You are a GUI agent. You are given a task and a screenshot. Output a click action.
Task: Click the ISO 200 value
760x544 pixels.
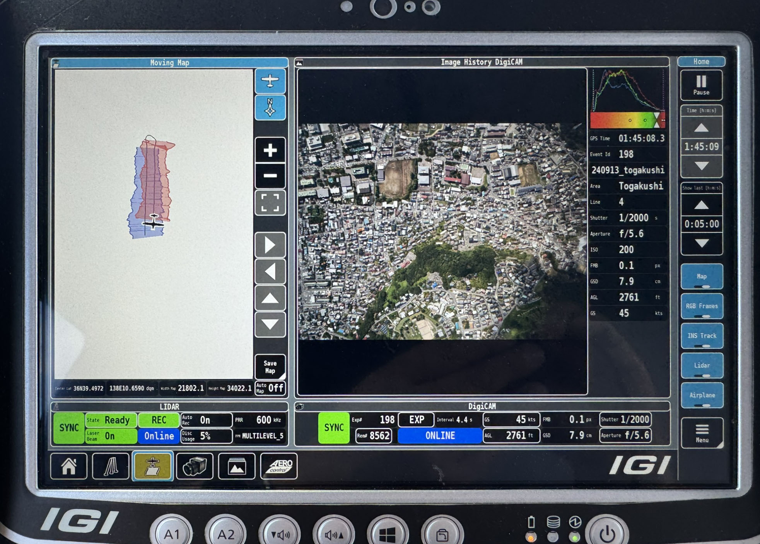pyautogui.click(x=626, y=250)
